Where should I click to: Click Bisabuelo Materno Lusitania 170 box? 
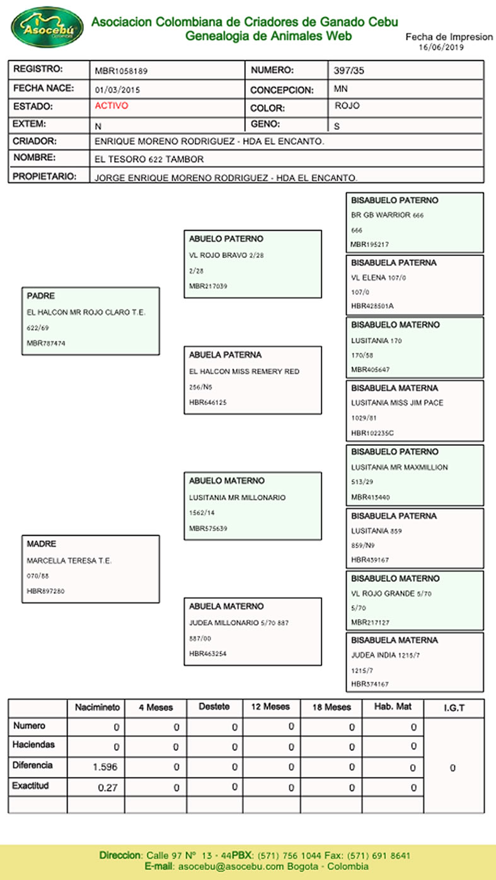(415, 347)
